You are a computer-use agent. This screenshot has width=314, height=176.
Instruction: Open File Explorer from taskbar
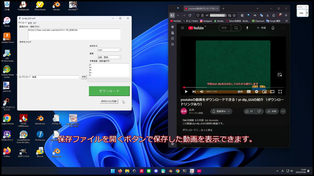point(127,171)
